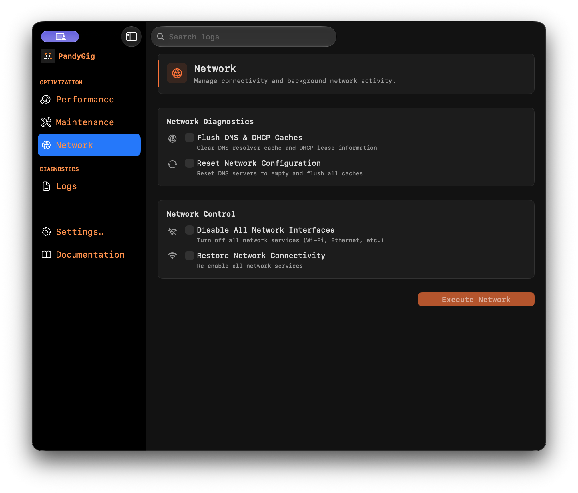Viewport: 578px width, 493px height.
Task: Click 'Re-enable all network services' text
Action: [x=250, y=266]
